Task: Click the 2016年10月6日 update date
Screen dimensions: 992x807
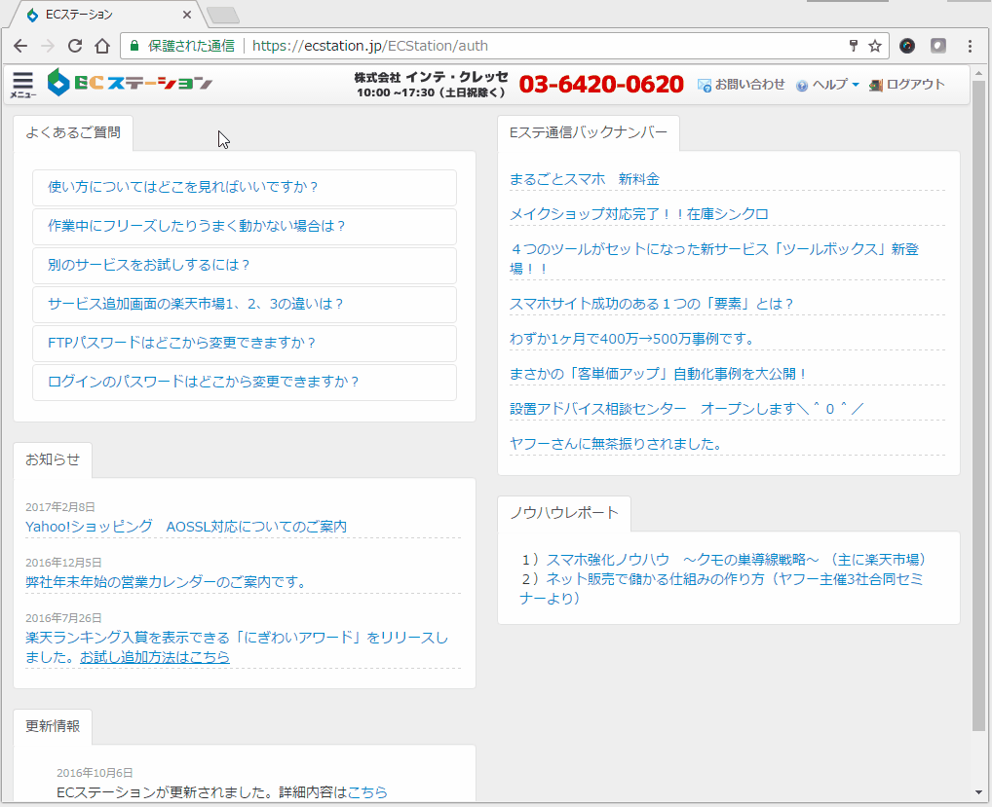Action: coord(95,774)
